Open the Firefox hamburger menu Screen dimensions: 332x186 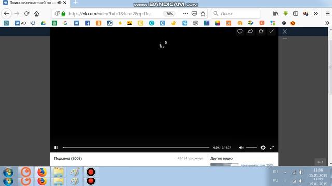(x=327, y=14)
